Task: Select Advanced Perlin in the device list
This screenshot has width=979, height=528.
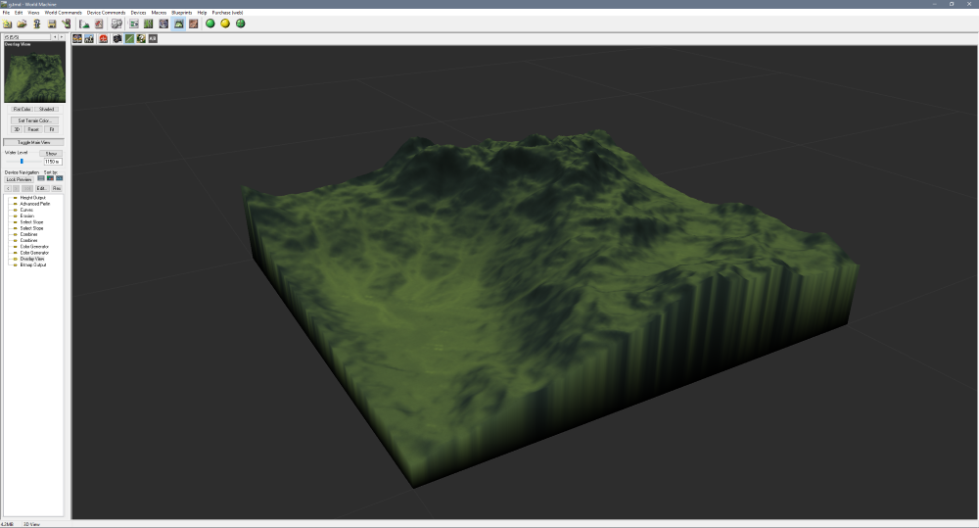Action: tap(34, 204)
